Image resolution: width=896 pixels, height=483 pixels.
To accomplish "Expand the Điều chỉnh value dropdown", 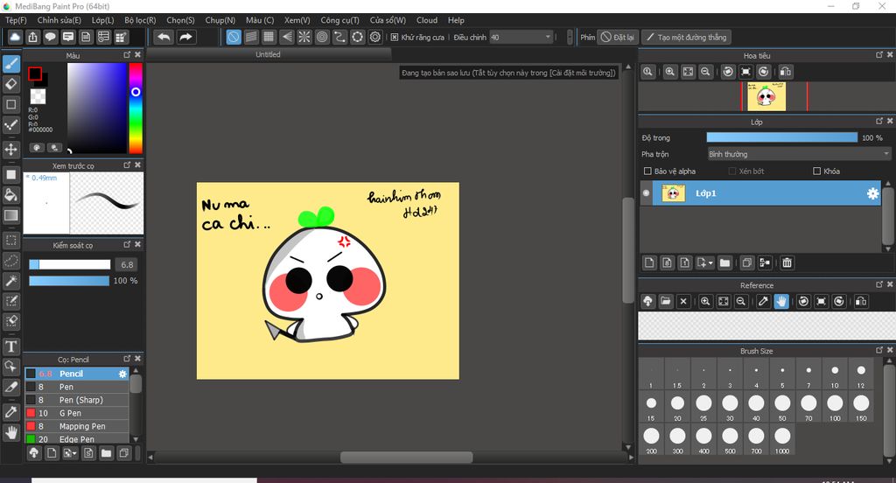I will (548, 38).
